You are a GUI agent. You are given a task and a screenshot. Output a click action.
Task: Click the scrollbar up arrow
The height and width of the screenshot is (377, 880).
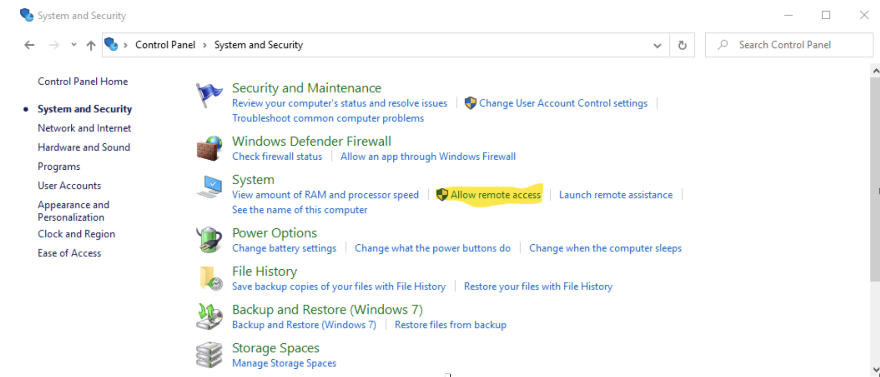tap(876, 71)
